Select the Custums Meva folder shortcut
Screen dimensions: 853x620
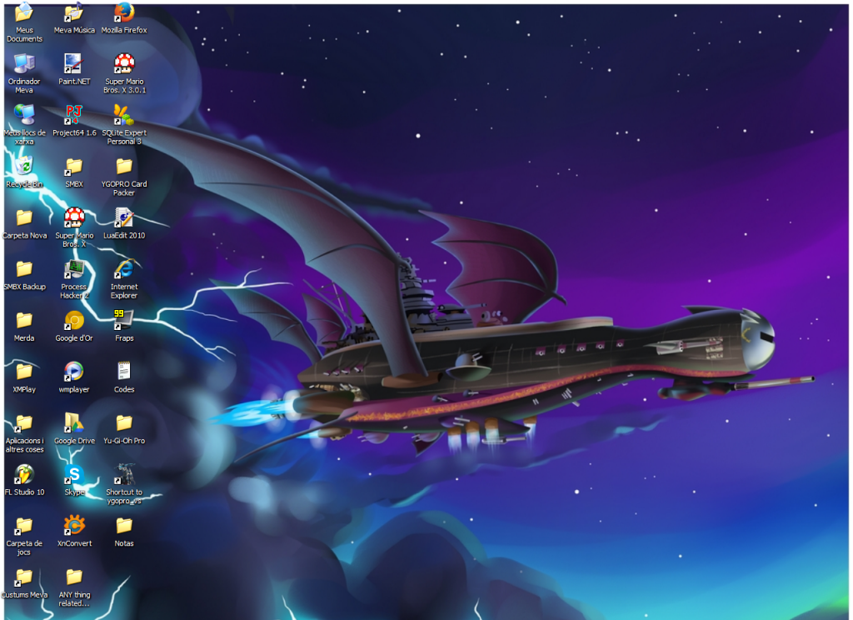[24, 577]
